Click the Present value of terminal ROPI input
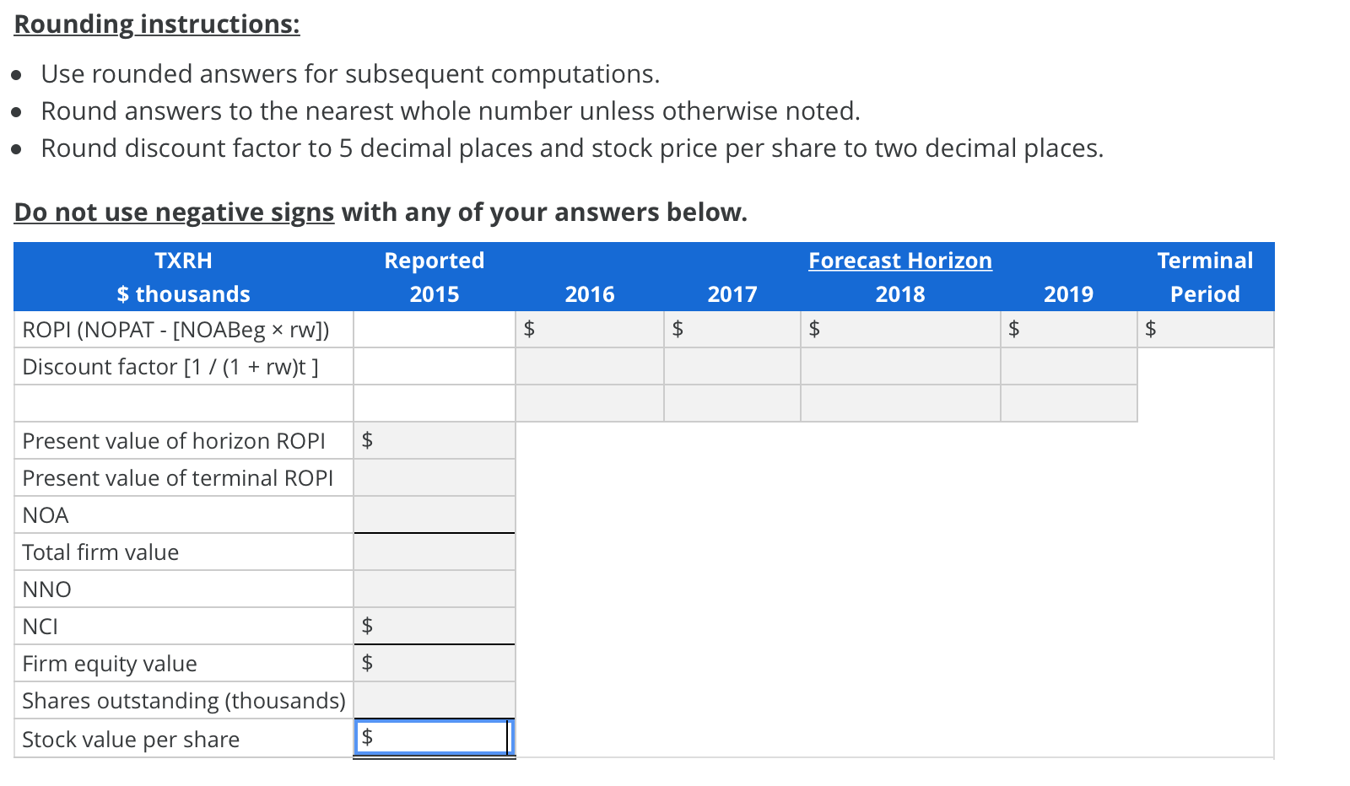This screenshot has width=1350, height=786. click(435, 478)
